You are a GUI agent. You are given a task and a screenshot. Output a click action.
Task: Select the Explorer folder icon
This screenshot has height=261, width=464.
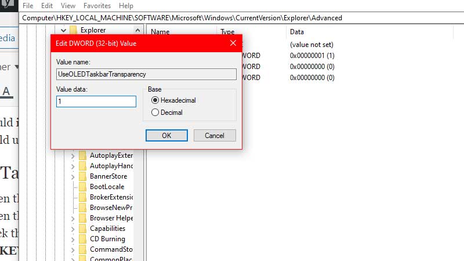(x=74, y=30)
